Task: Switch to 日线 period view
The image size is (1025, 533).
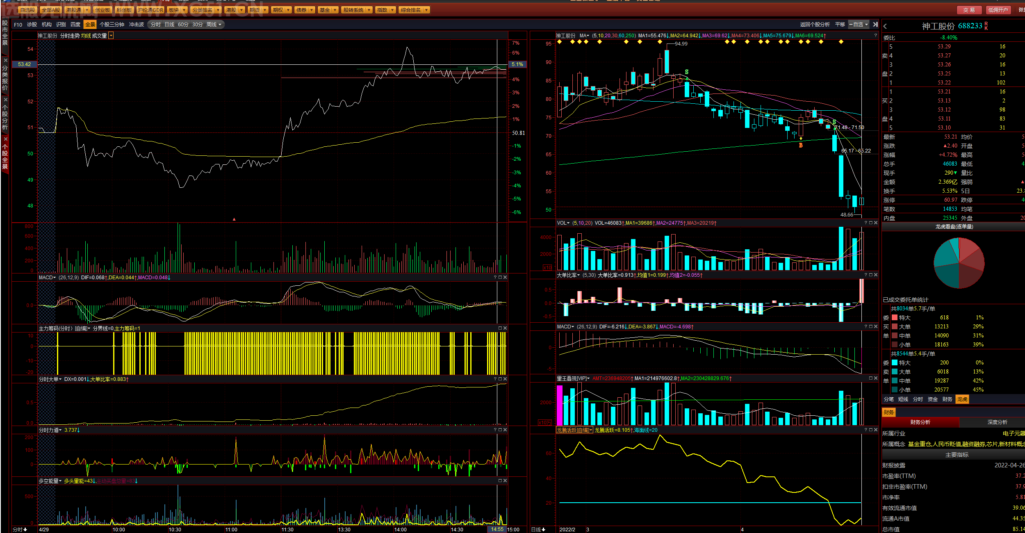Action: click(x=169, y=25)
